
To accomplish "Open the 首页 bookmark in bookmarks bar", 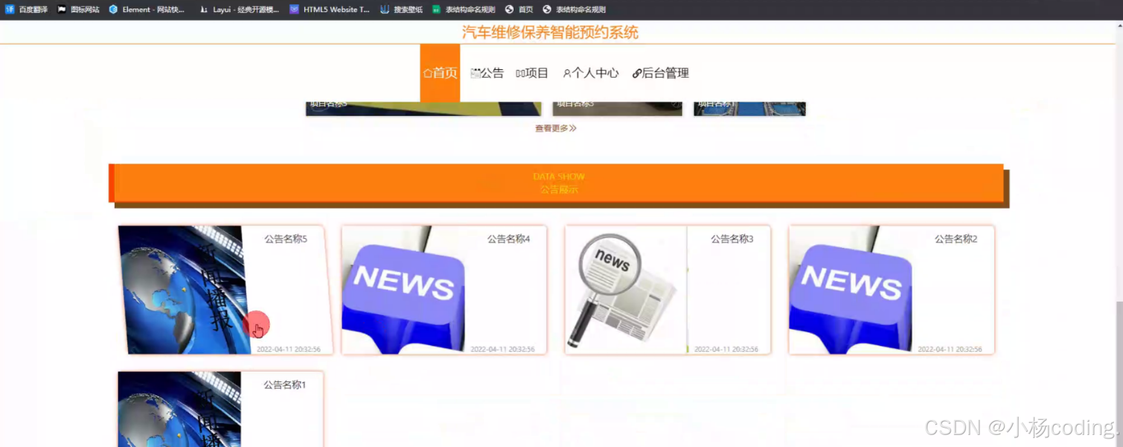I will [x=519, y=9].
